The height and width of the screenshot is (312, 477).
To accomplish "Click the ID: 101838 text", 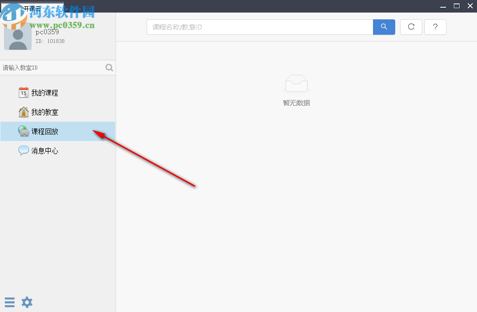I will click(x=50, y=41).
